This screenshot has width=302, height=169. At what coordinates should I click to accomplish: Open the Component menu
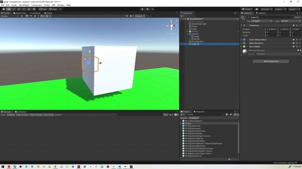click(x=36, y=5)
